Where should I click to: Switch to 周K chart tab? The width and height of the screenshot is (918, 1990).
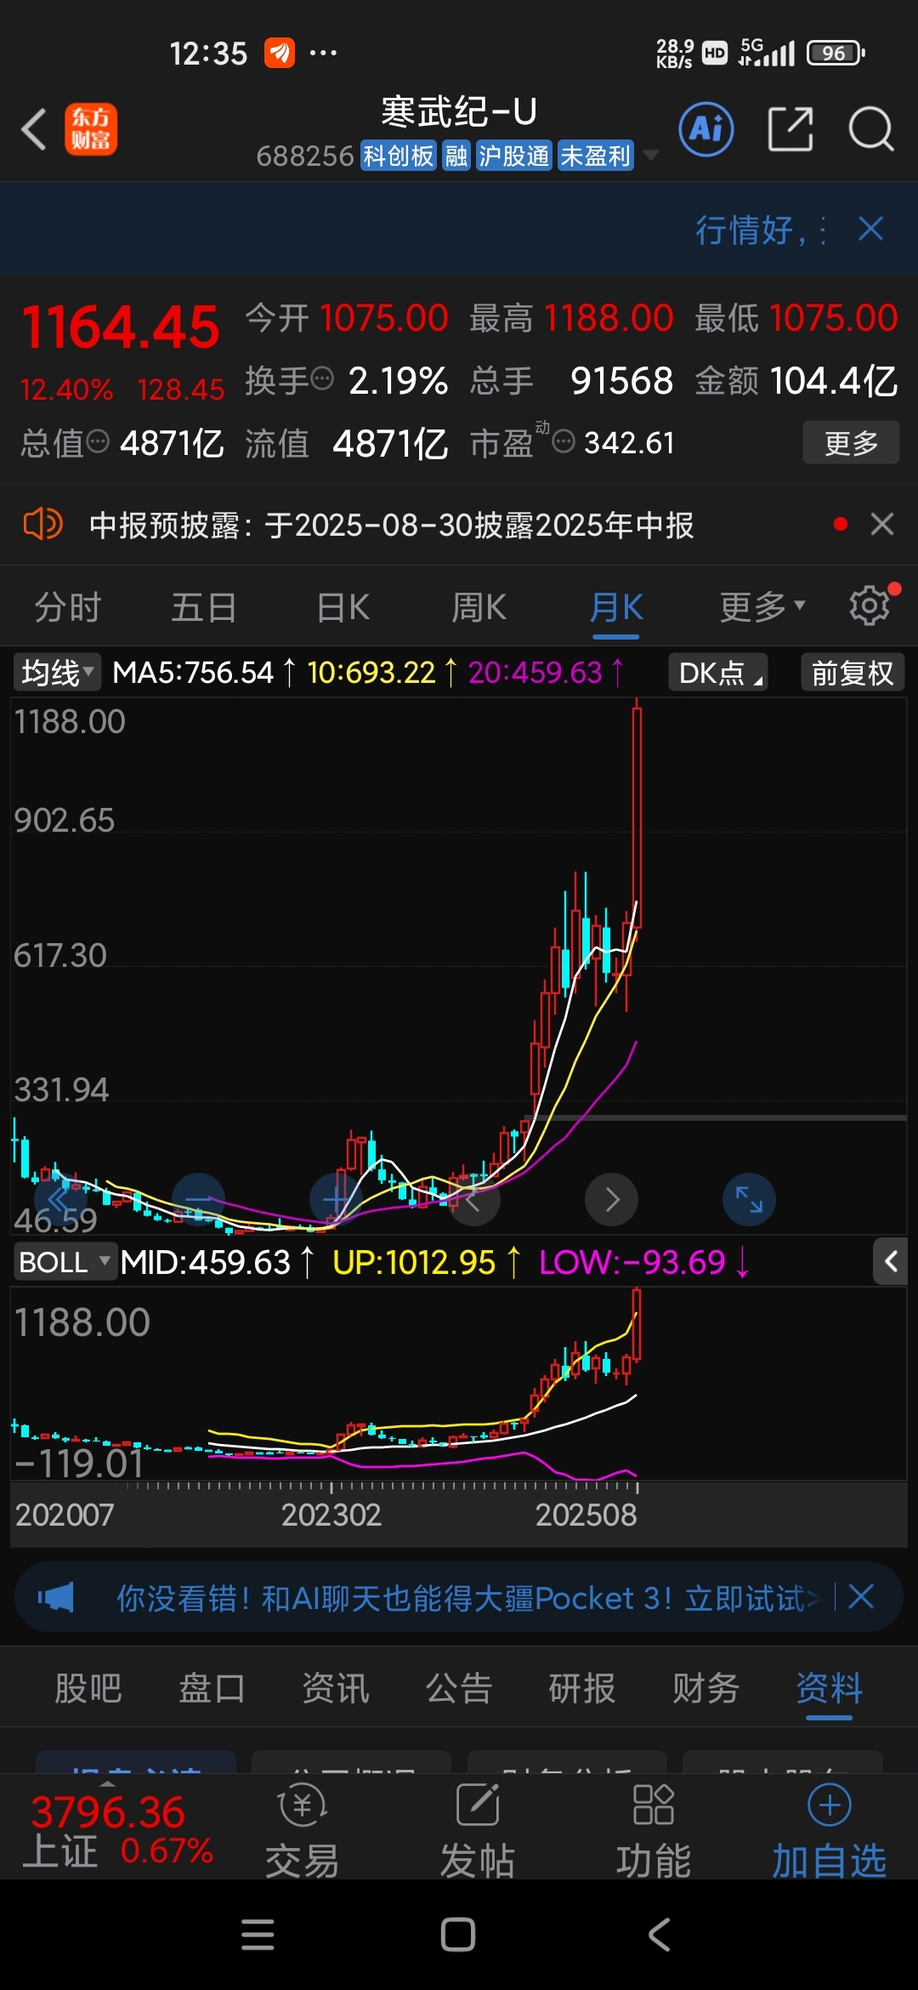[479, 608]
